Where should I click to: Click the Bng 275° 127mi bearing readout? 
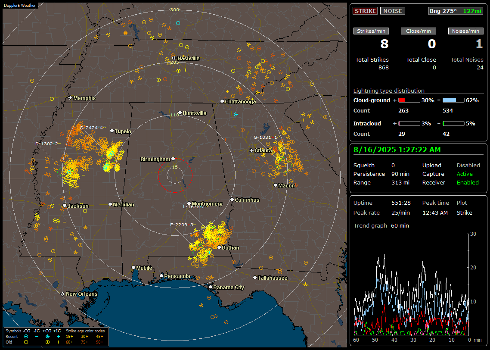456,11
